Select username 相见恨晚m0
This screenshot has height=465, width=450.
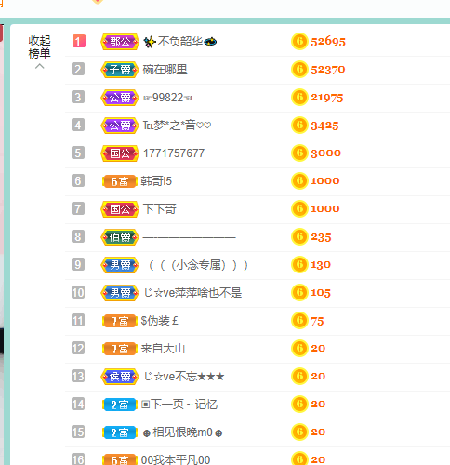coord(182,432)
